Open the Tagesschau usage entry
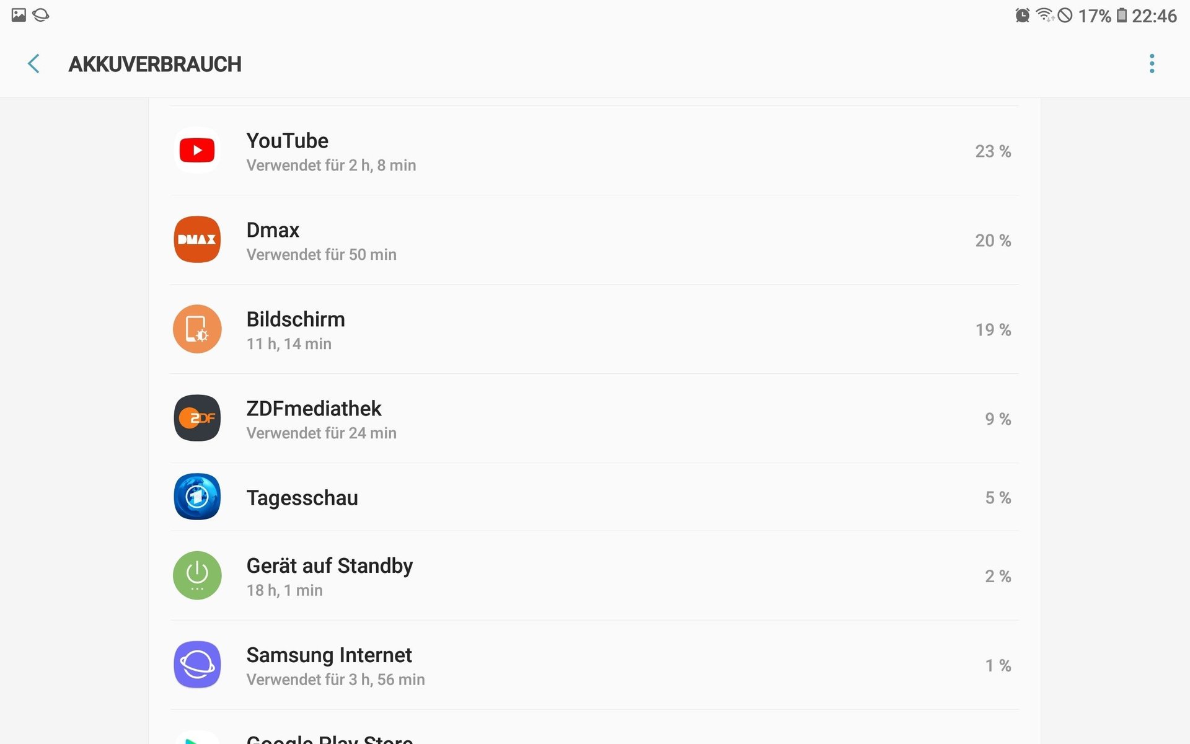 coord(594,497)
